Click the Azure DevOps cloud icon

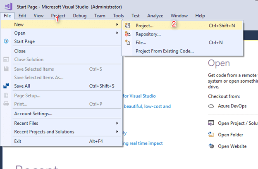211,106
